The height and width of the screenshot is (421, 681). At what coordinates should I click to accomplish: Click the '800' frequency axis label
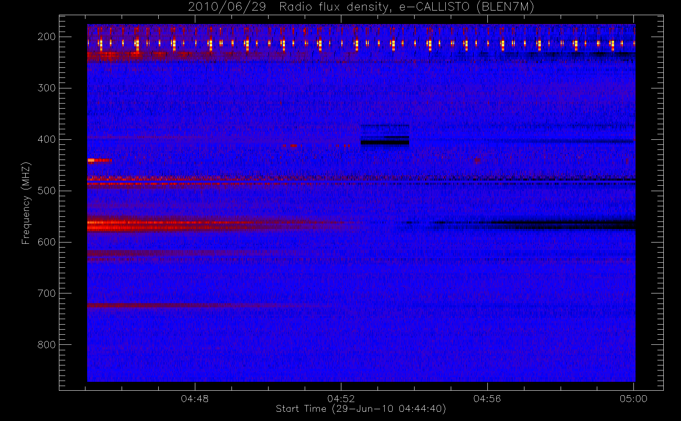coord(47,345)
